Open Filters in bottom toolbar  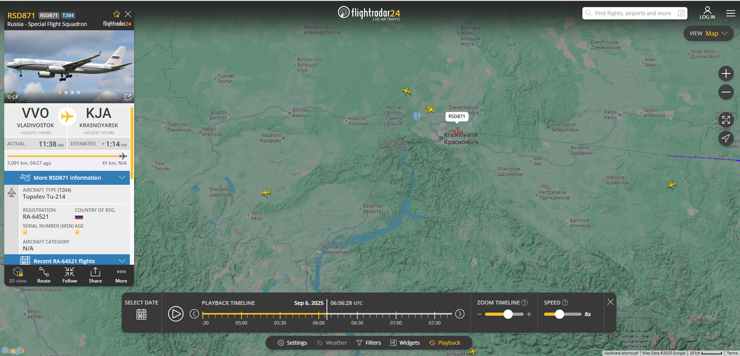pos(368,343)
